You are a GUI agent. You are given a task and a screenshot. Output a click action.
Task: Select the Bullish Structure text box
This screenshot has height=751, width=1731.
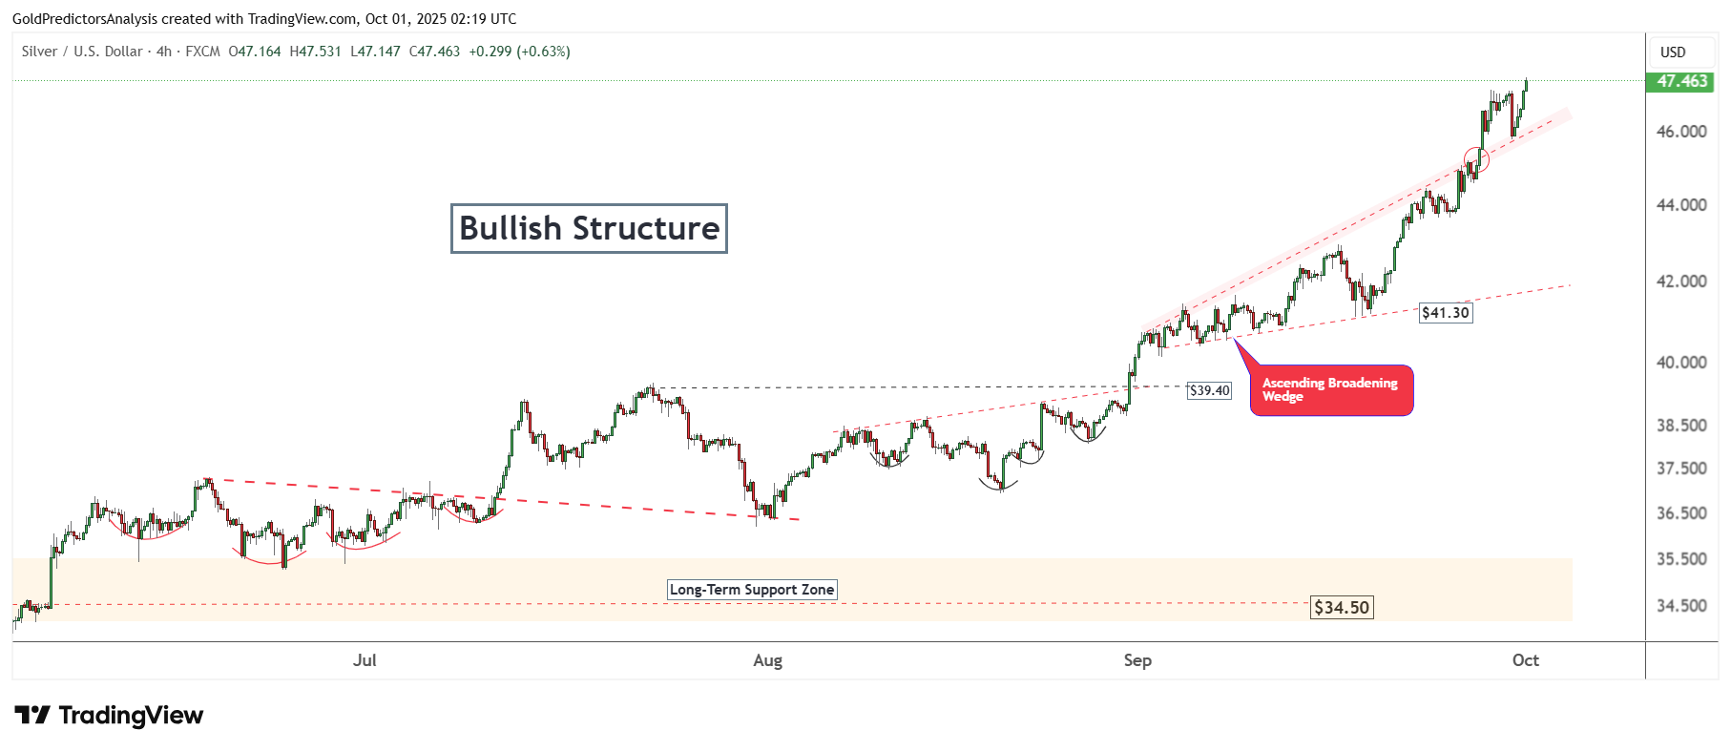pyautogui.click(x=589, y=229)
